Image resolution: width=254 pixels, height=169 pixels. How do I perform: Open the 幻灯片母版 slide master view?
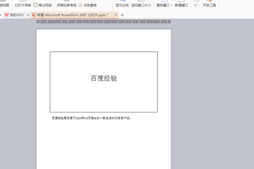(23, 5)
